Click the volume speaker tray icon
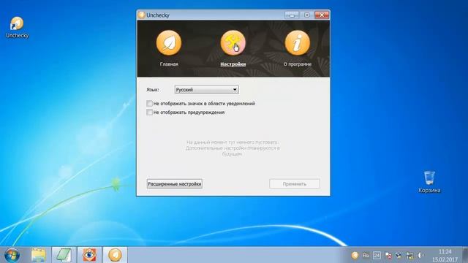The height and width of the screenshot is (263, 468). (420, 256)
